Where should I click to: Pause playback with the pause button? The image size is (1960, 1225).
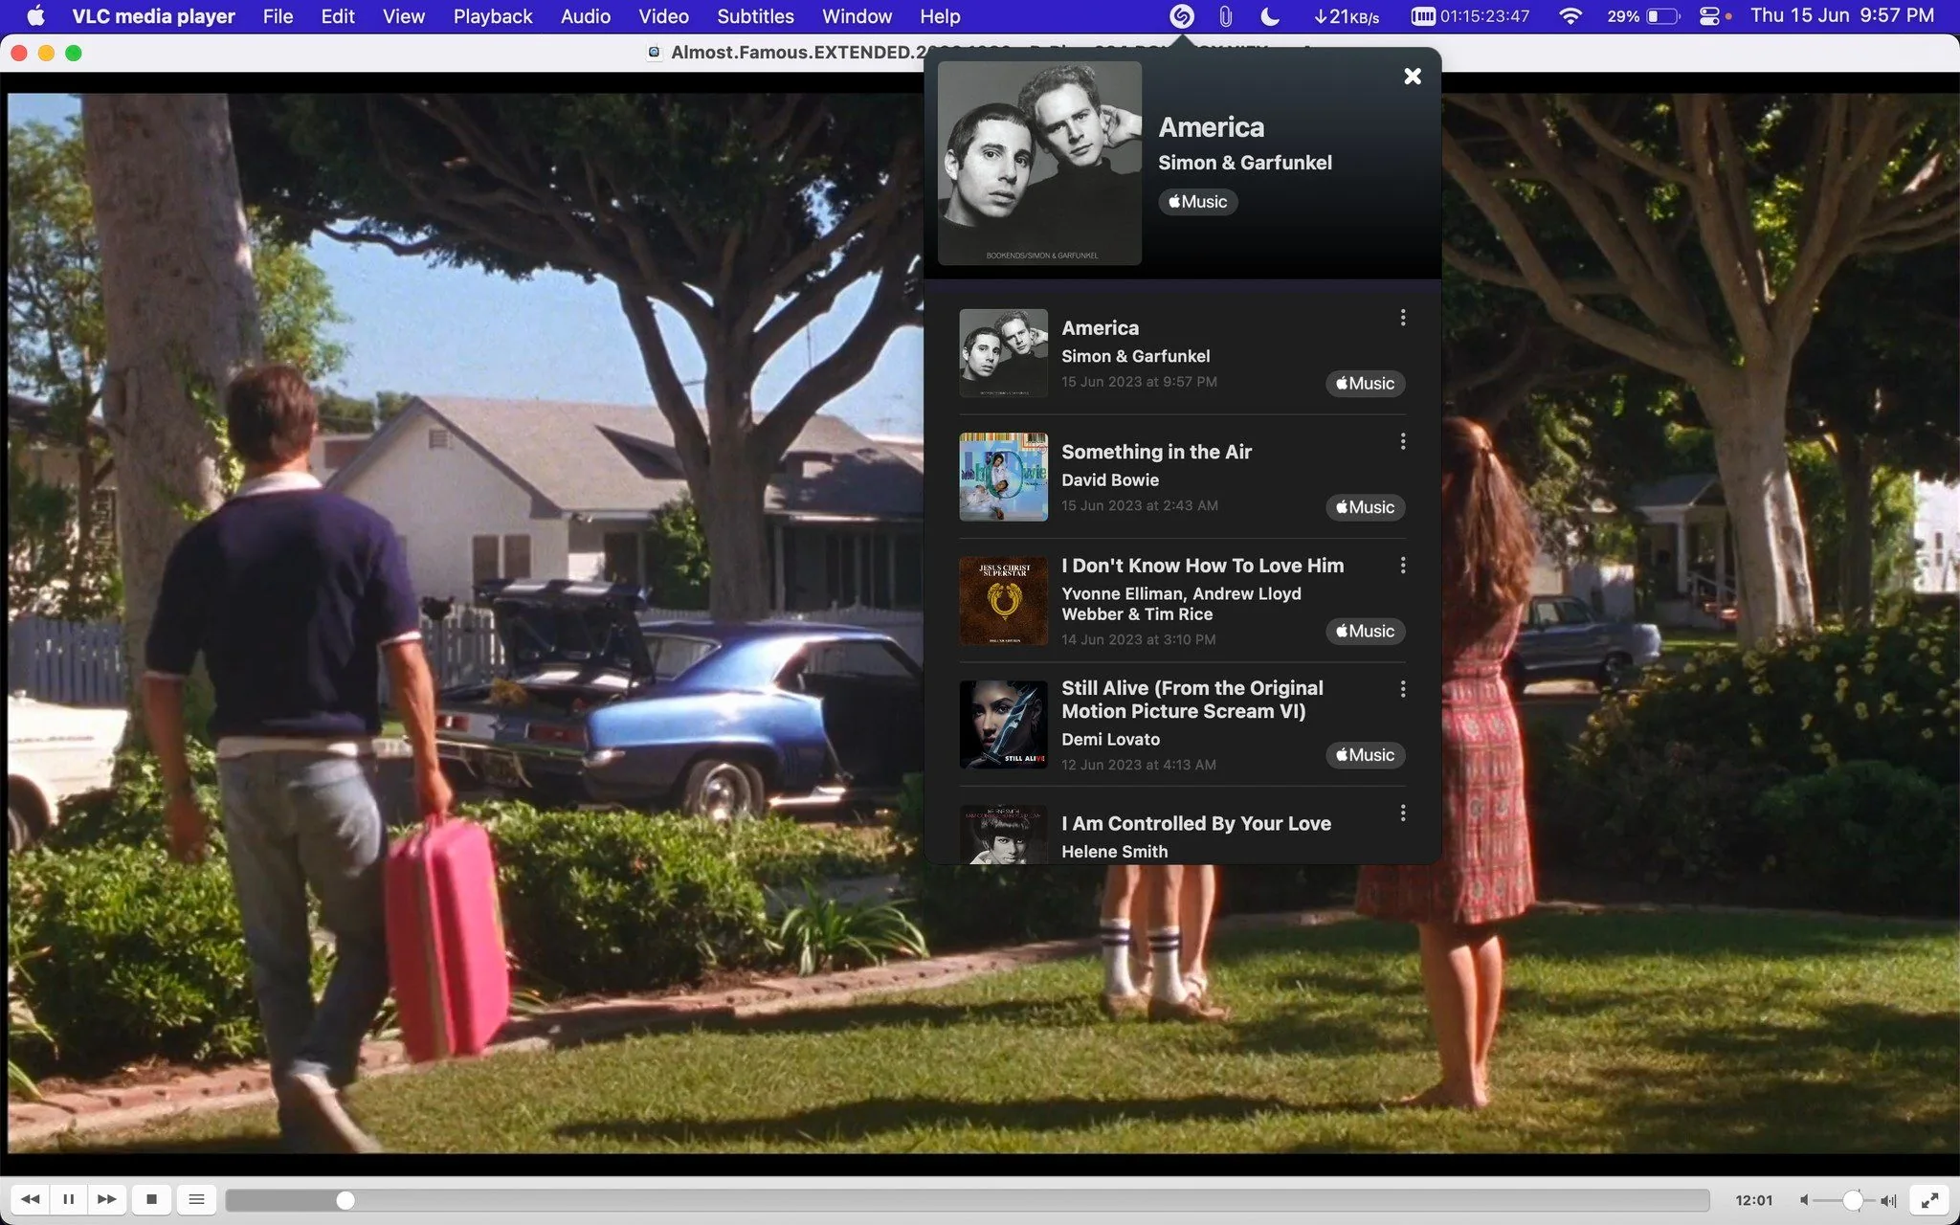(68, 1199)
